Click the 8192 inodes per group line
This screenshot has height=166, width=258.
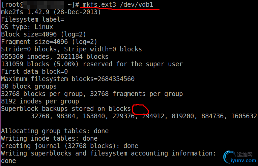[x=40, y=101]
